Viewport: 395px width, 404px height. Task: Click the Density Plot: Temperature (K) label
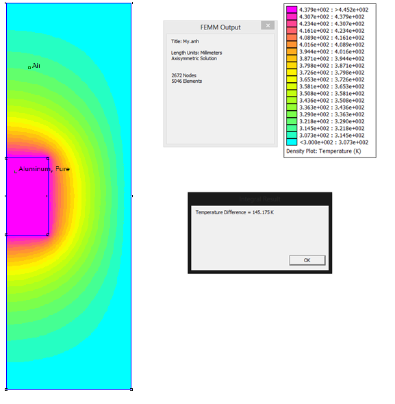point(323,151)
